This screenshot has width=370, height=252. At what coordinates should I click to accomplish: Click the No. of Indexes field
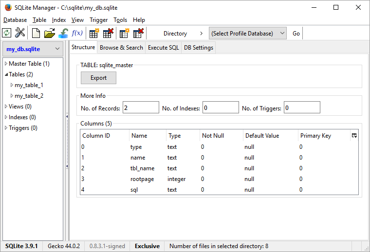(221, 108)
